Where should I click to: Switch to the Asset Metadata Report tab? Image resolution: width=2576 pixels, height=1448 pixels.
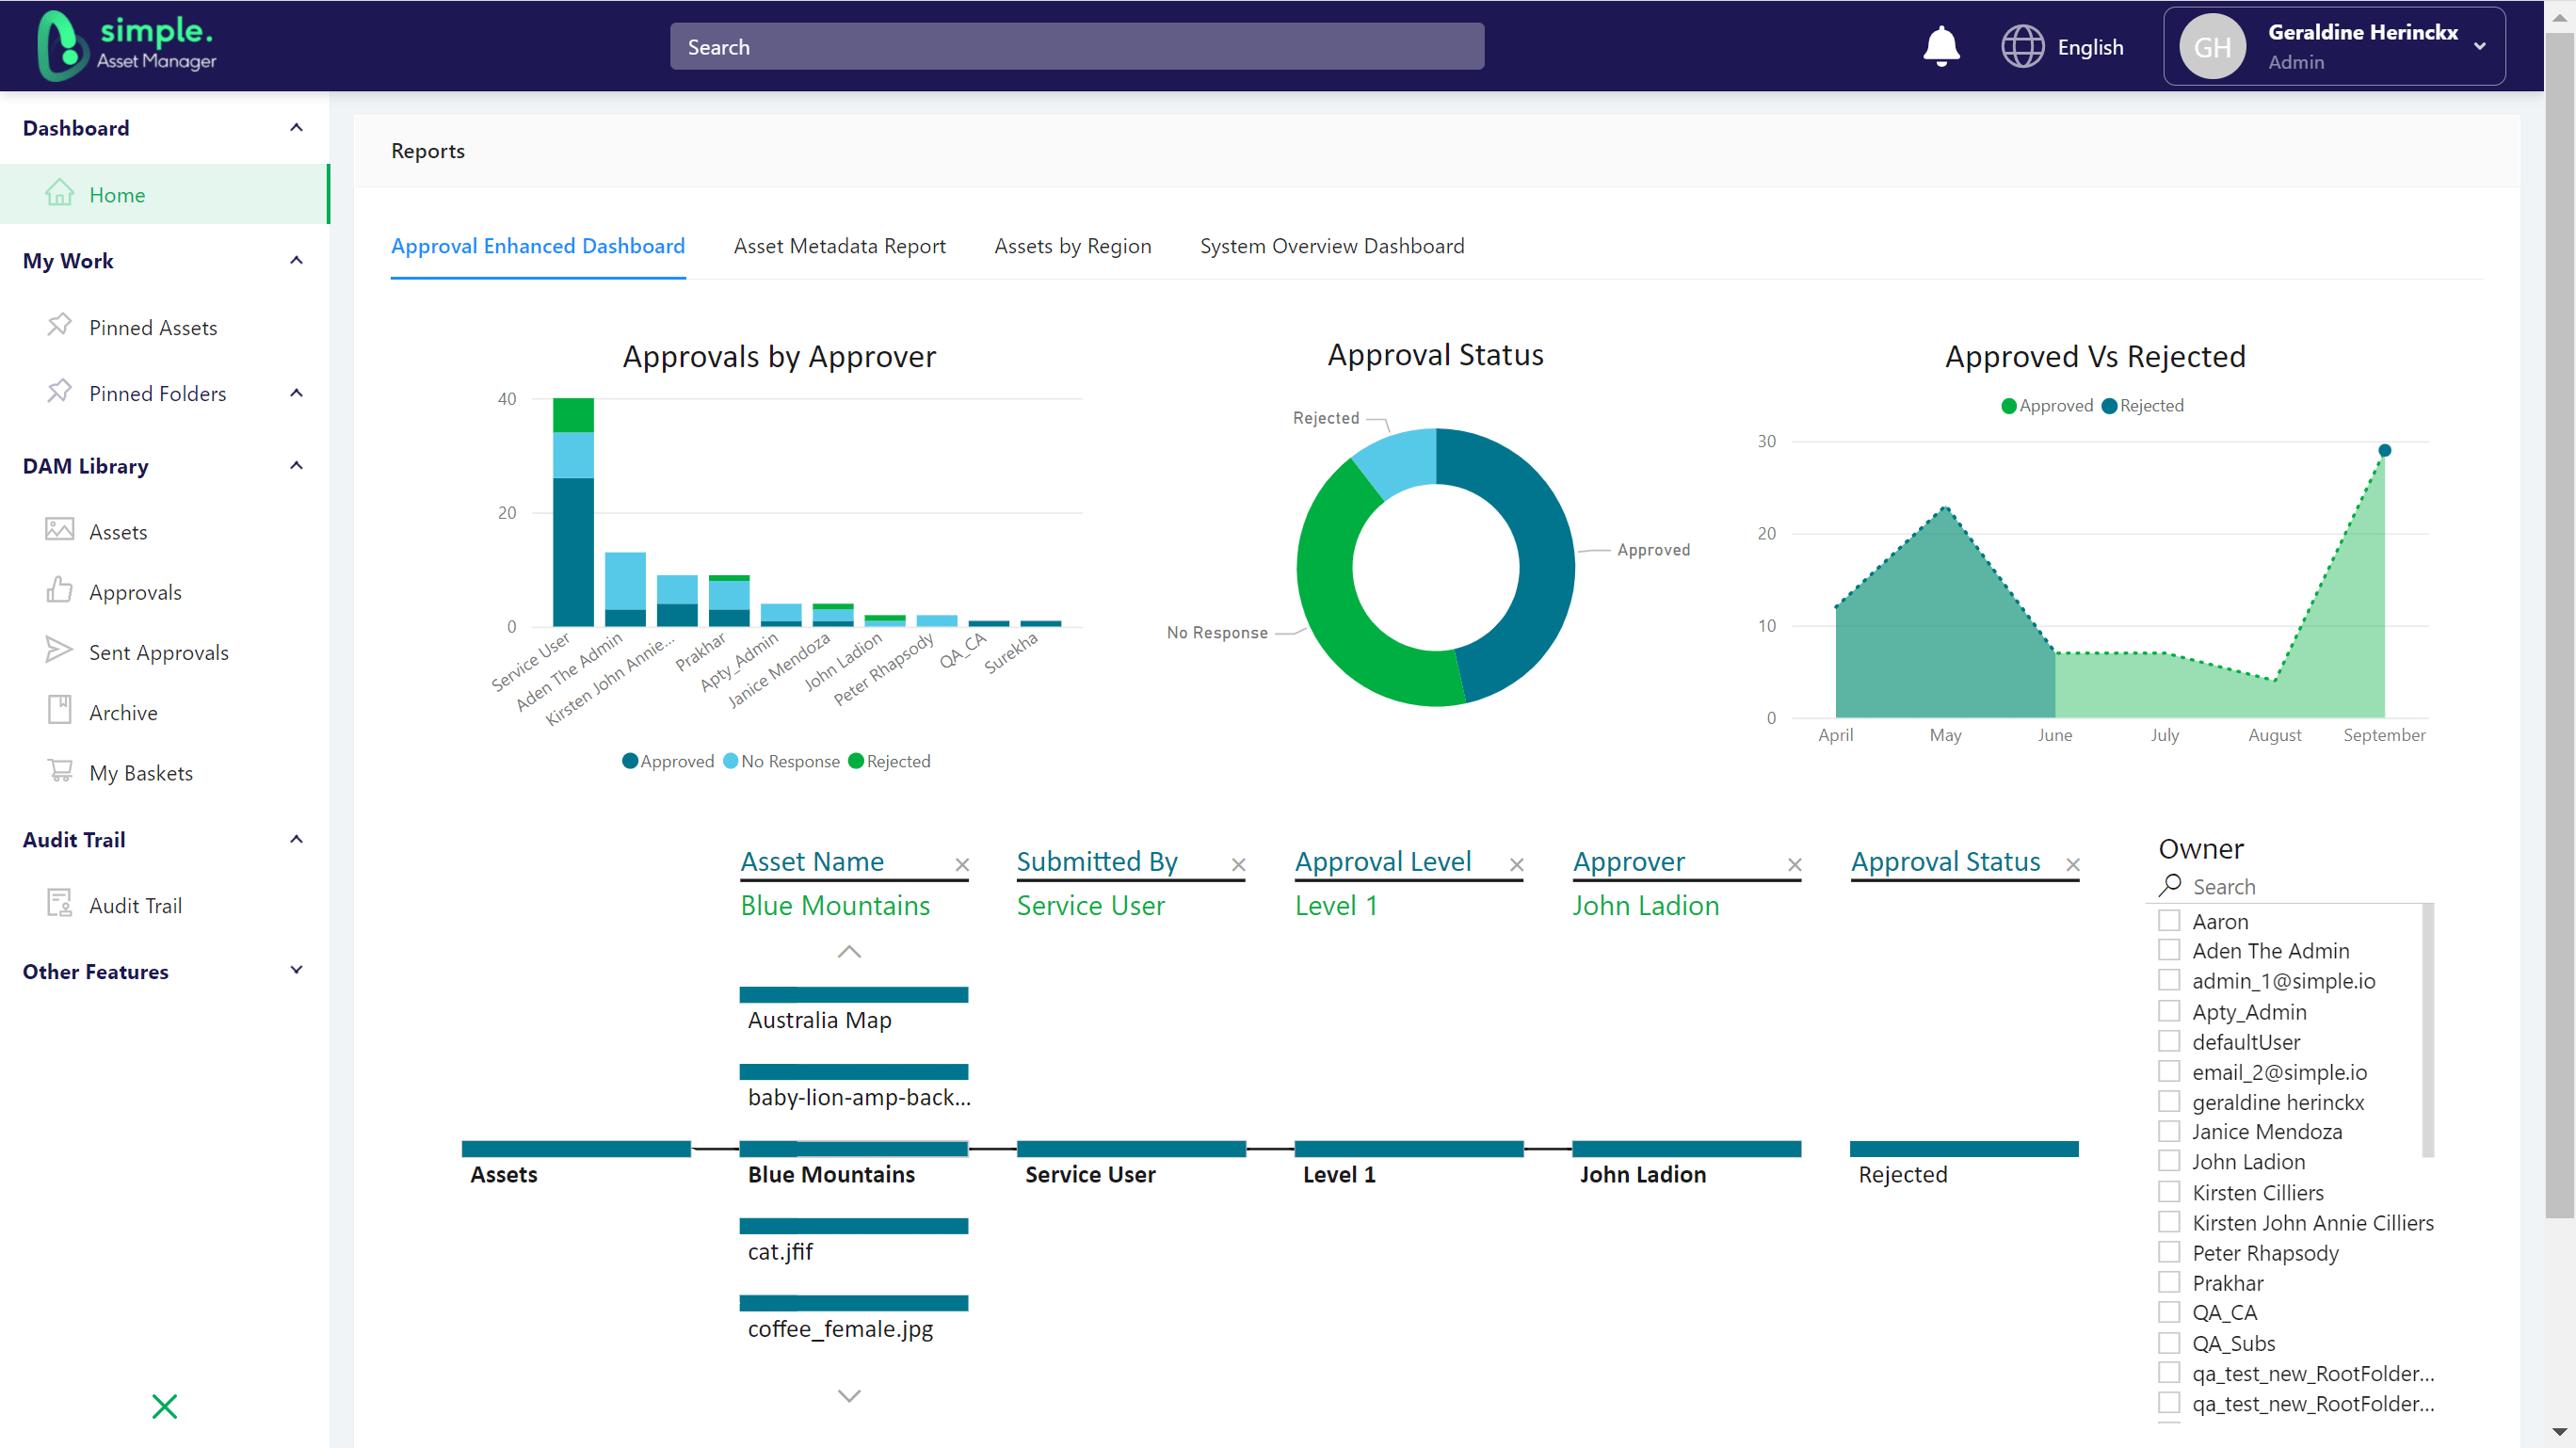(x=840, y=246)
